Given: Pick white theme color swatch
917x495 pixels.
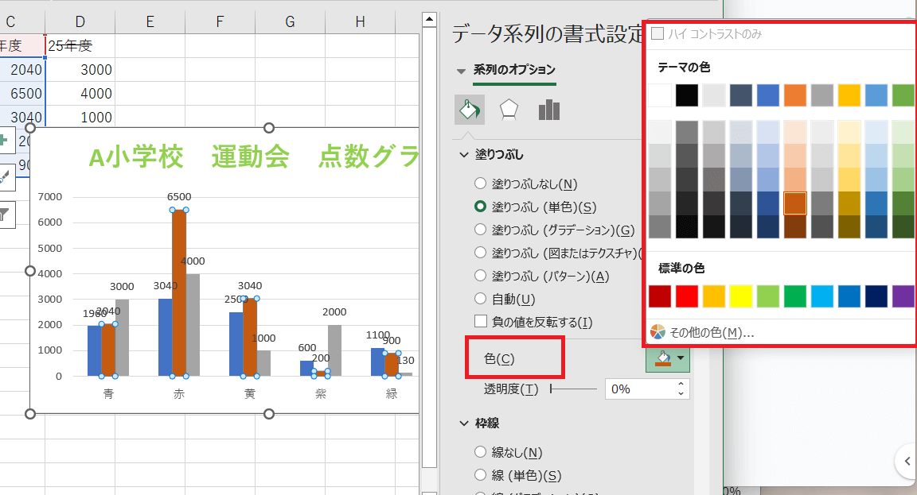Looking at the screenshot, I should pos(660,95).
